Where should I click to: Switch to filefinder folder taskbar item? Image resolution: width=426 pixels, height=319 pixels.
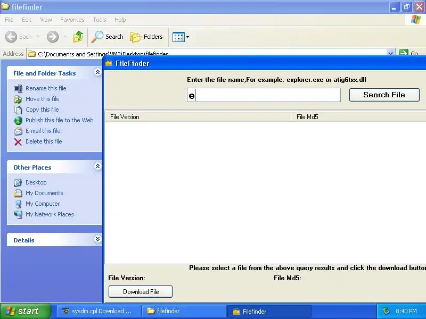(x=184, y=311)
